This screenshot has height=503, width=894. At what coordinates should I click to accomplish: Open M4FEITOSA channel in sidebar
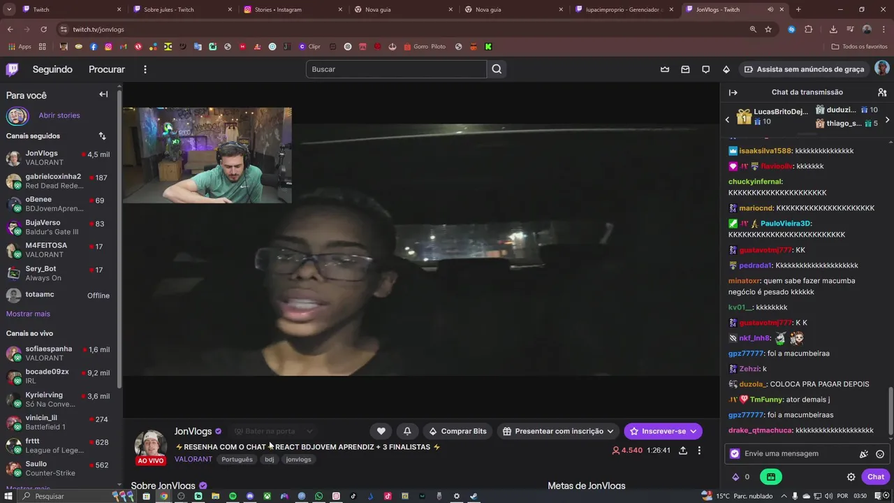(59, 250)
